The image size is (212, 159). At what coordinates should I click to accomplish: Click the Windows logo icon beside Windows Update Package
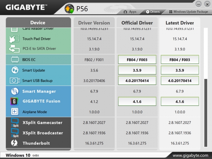170,12
